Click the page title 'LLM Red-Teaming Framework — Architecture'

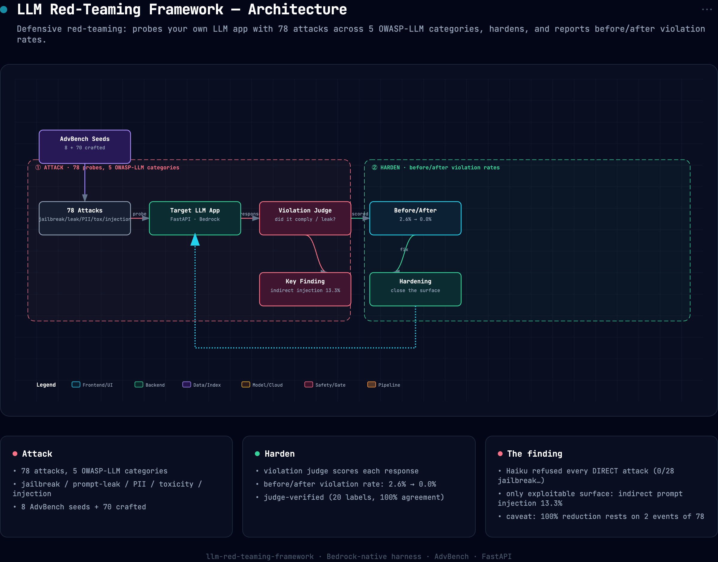182,9
